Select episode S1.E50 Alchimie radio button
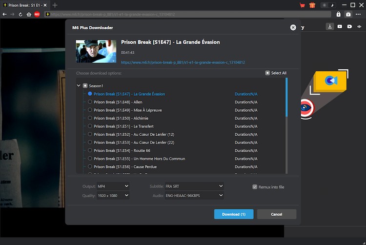The width and height of the screenshot is (366, 245). (90, 118)
